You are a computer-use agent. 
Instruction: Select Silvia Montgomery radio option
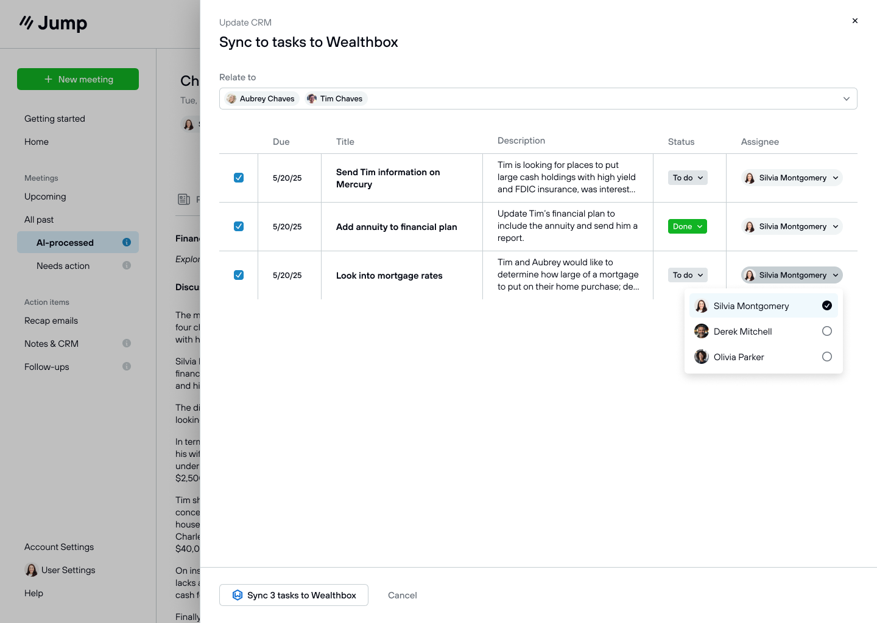click(827, 305)
